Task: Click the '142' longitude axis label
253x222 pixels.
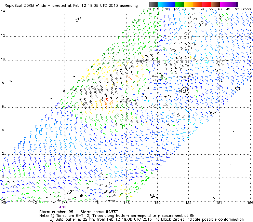Action: tap(34, 203)
